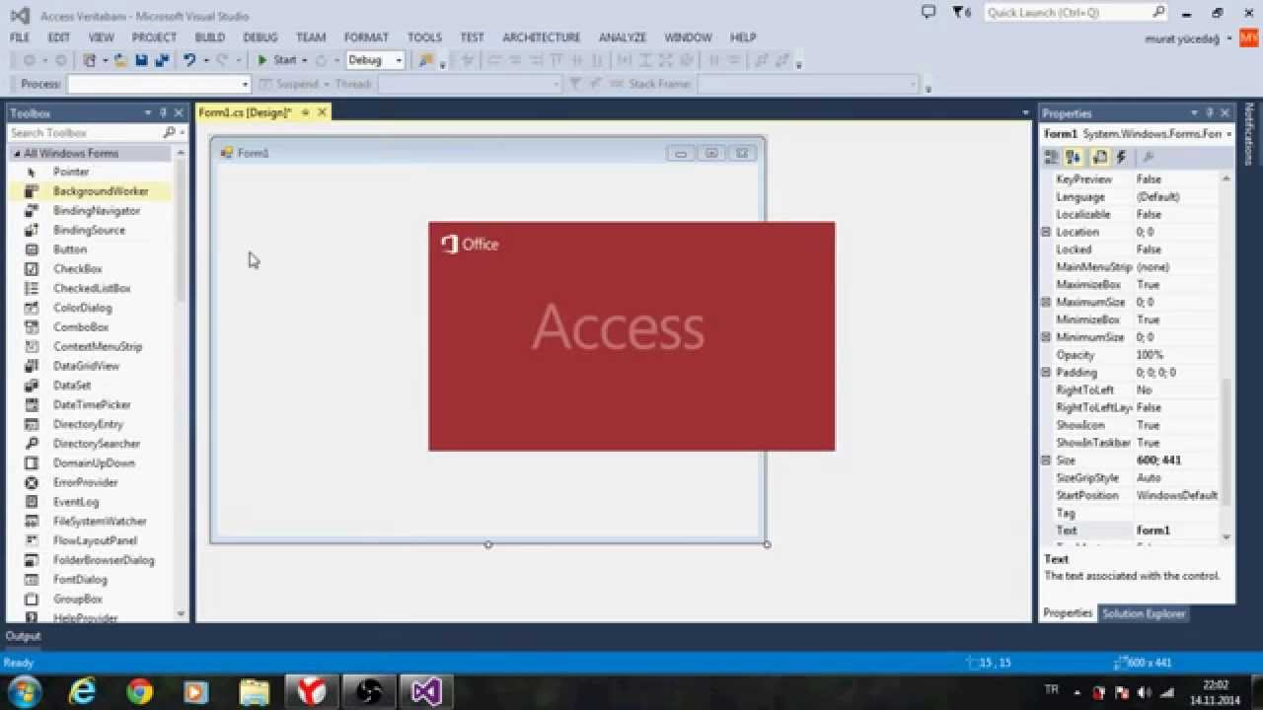Click the feedback speech bubble icon

point(928,12)
